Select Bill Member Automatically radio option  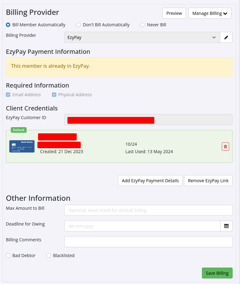pyautogui.click(x=8, y=25)
